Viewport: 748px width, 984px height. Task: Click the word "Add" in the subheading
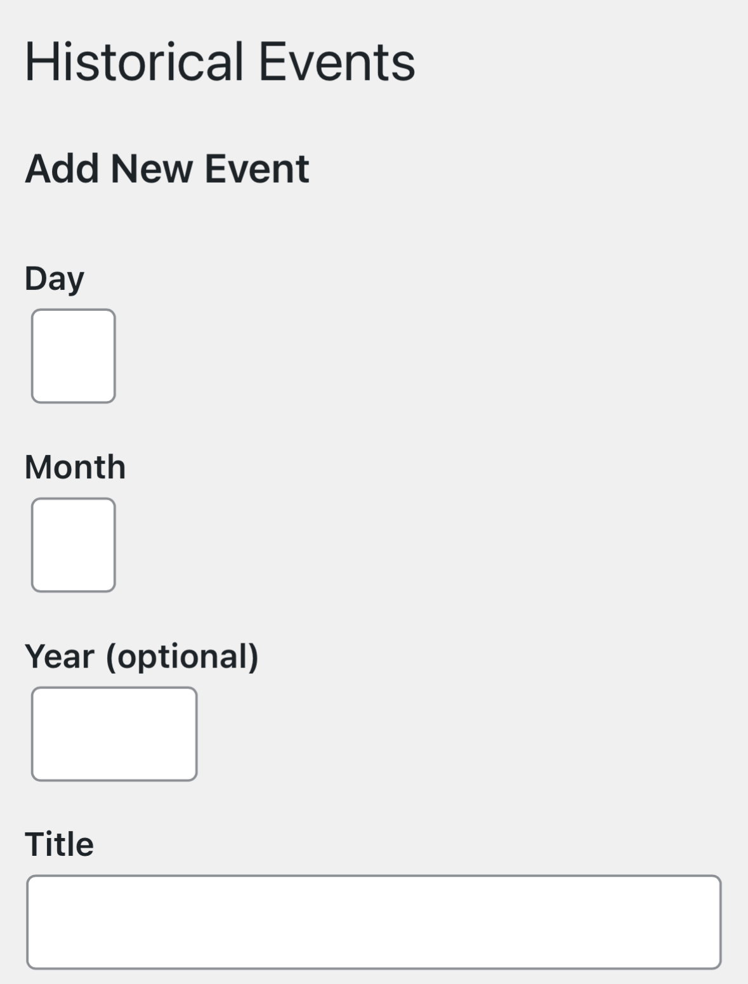click(62, 169)
